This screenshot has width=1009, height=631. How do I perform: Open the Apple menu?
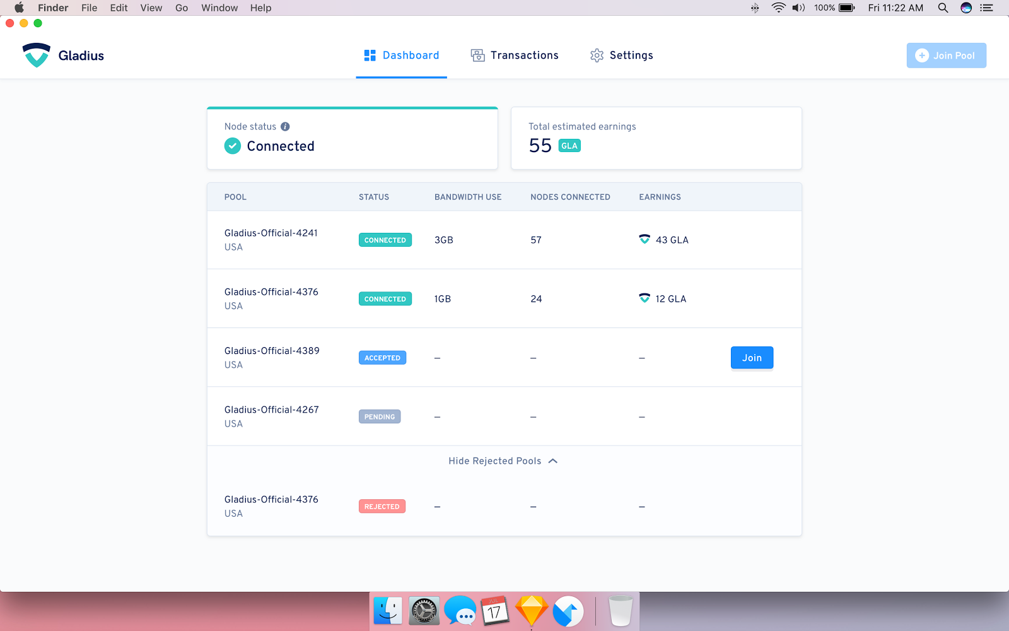[x=19, y=8]
